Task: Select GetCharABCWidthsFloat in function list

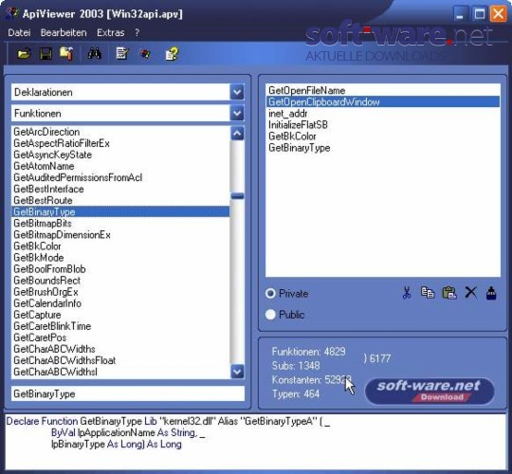Action: click(120, 360)
